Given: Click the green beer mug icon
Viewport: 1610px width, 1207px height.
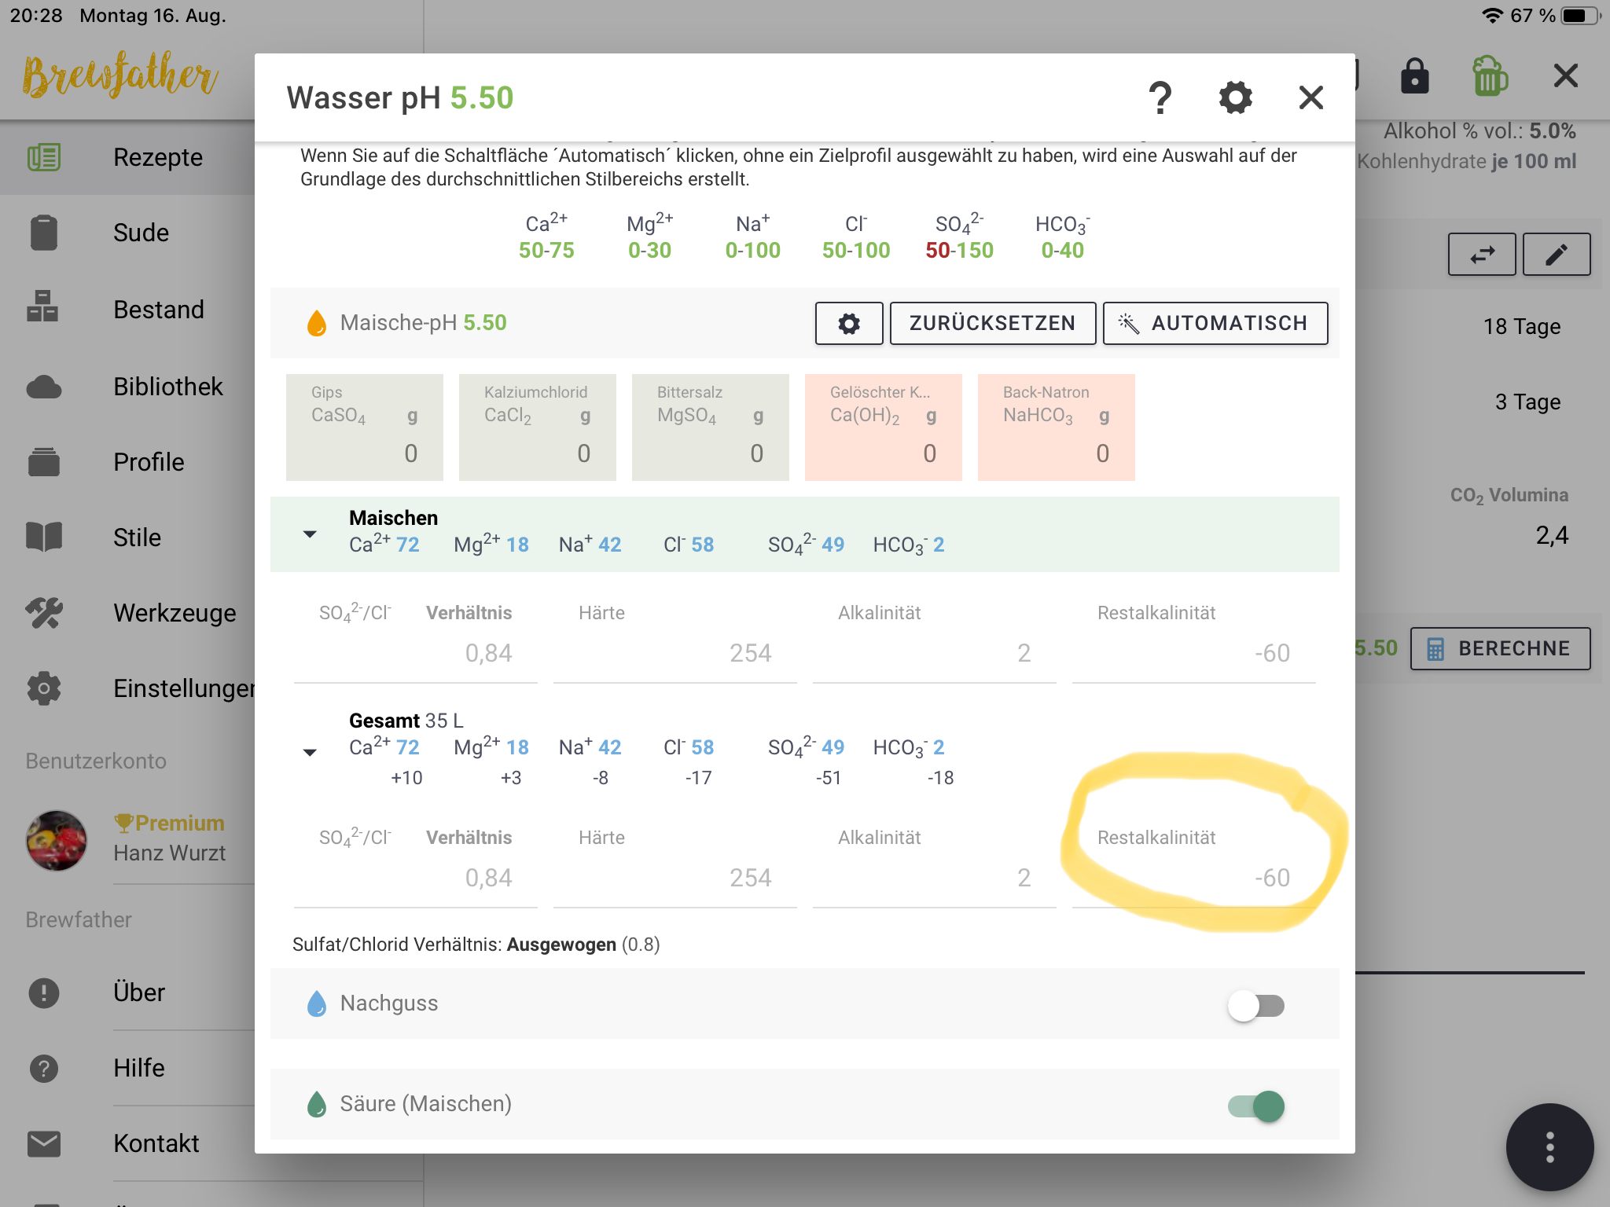Looking at the screenshot, I should (x=1489, y=76).
